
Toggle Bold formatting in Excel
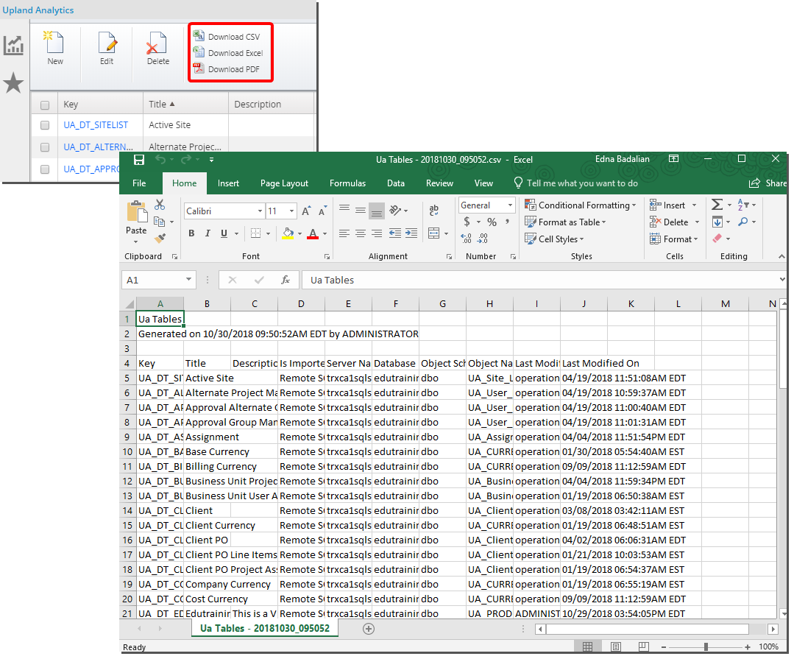pos(191,233)
